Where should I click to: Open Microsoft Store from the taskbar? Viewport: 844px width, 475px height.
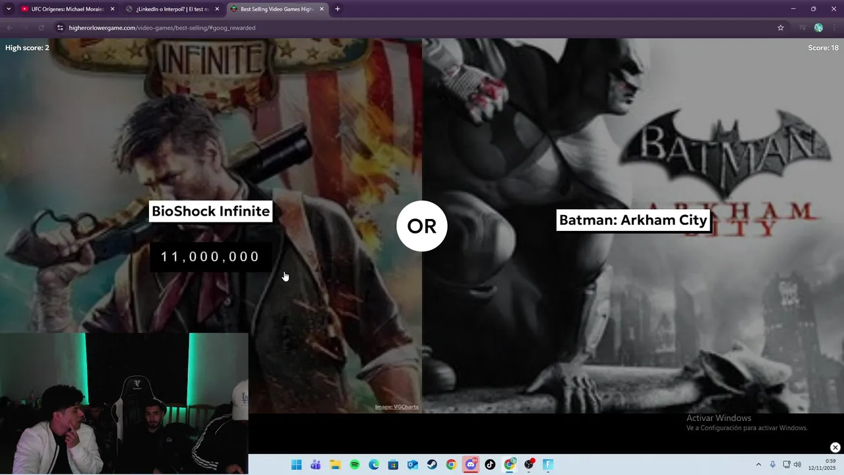(393, 464)
